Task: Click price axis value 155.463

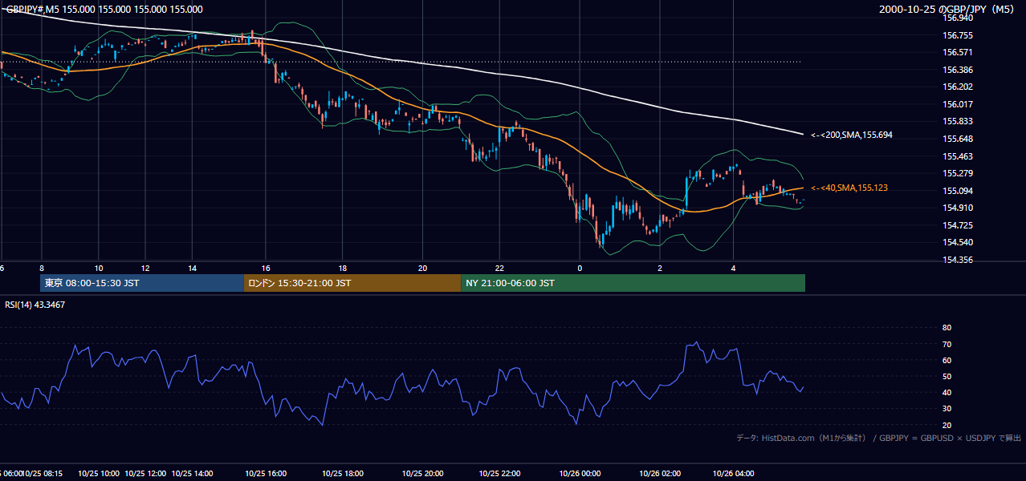Action: pos(957,156)
